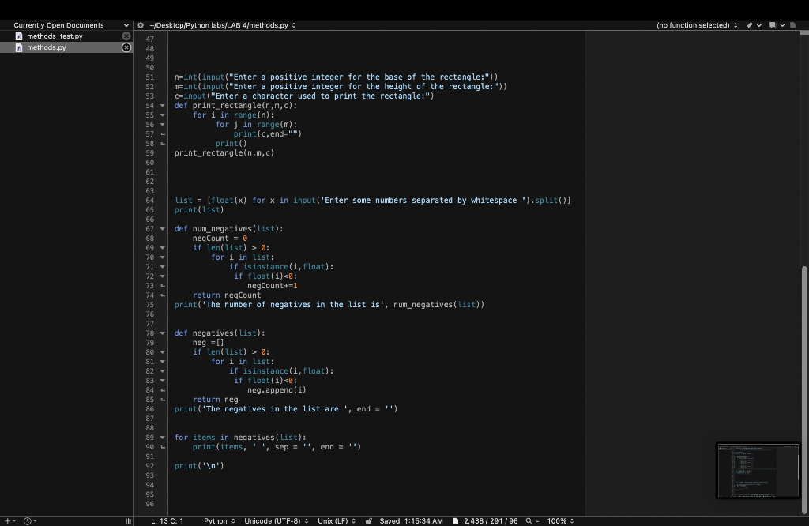Click the overlapping-windows icon in the top-right toolbar
Image resolution: width=809 pixels, height=526 pixels.
coord(772,24)
